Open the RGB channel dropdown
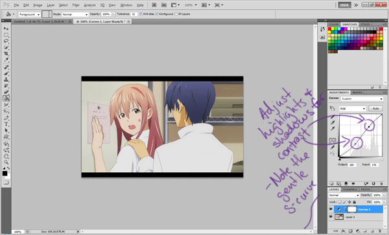 click(352, 109)
